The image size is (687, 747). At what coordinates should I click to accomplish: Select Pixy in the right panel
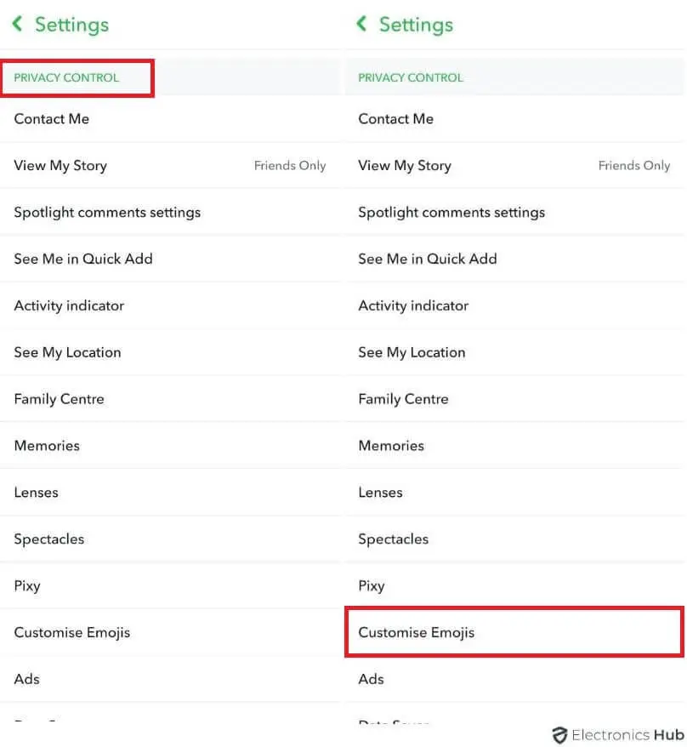[514, 585]
